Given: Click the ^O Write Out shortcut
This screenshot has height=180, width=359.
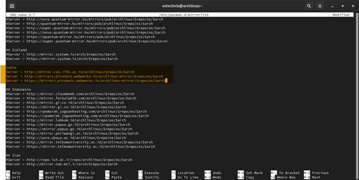Looking at the screenshot, I should [x=51, y=173].
